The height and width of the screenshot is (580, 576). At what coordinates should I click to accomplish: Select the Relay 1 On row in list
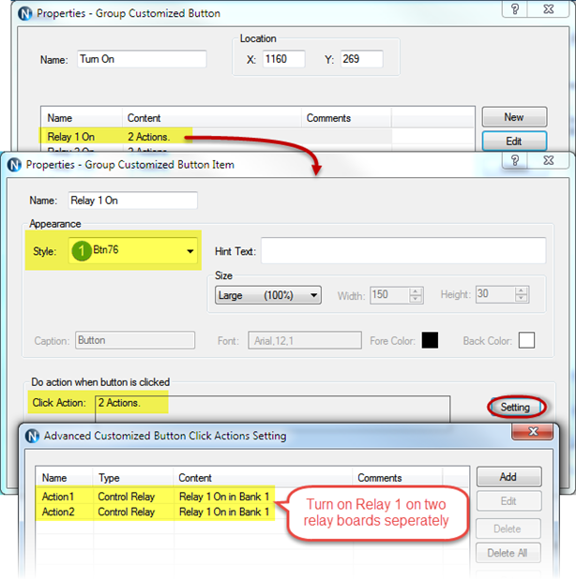coord(216,137)
